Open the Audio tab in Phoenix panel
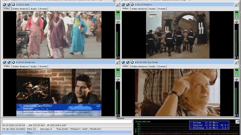 point(152,9)
